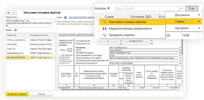Click the back arrow navigation button
This screenshot has height=100, width=204.
coord(8,13)
